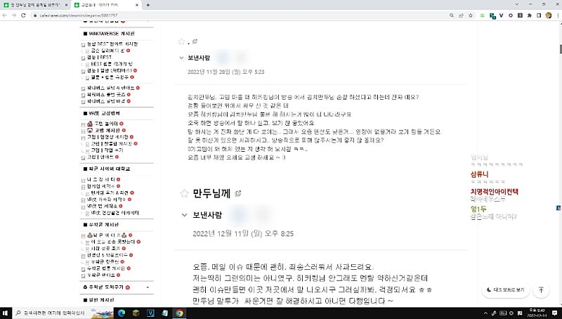This screenshot has height=319, width=562.
Task: Open the Minecraft block taskbar icon
Action: click(x=136, y=313)
